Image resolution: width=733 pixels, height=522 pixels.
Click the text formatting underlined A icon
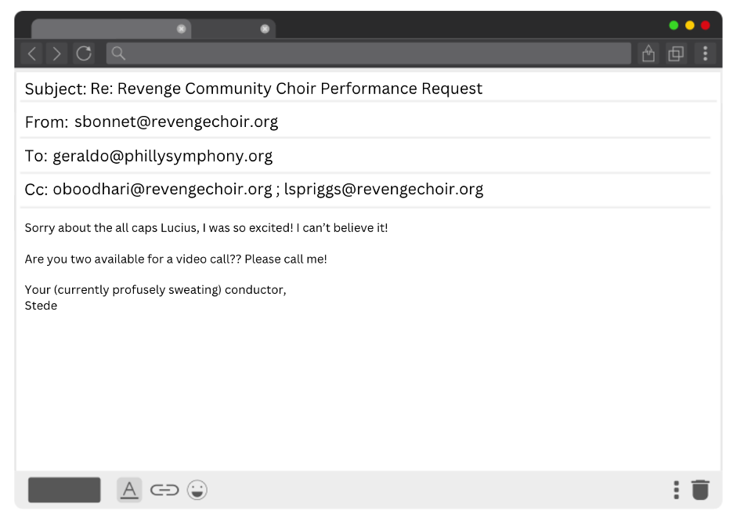coord(129,490)
